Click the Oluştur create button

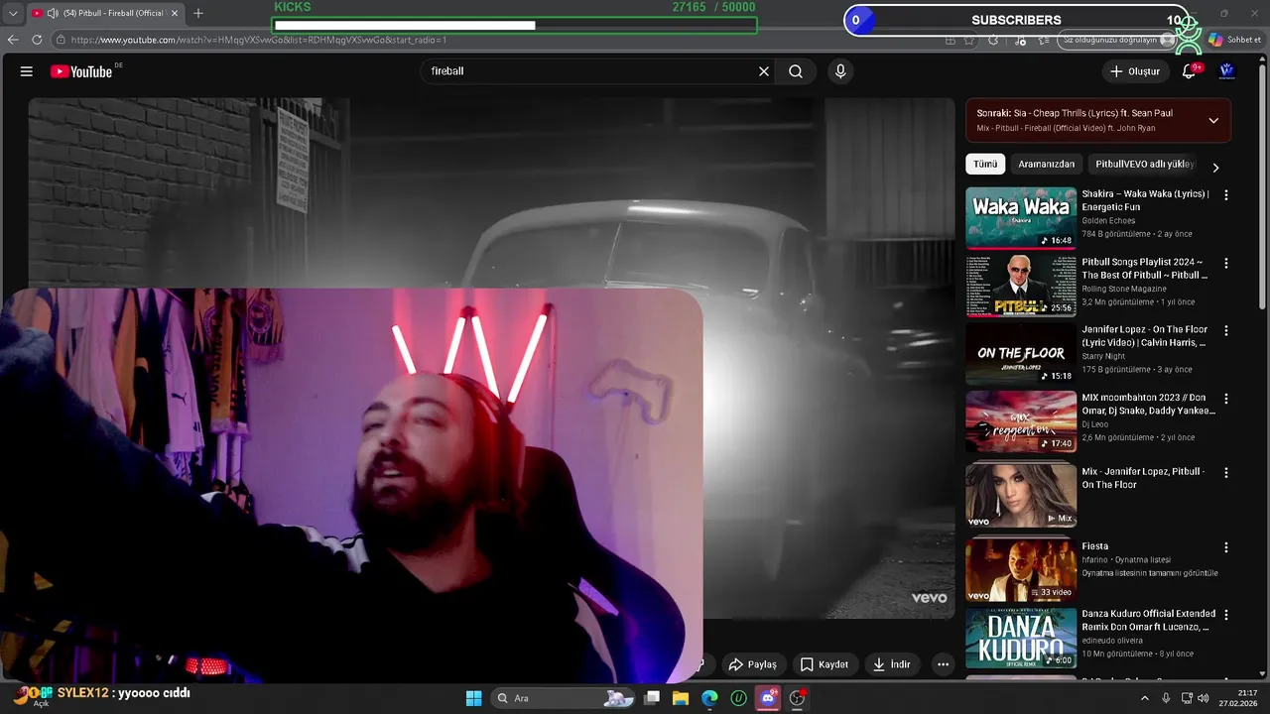[x=1134, y=71]
